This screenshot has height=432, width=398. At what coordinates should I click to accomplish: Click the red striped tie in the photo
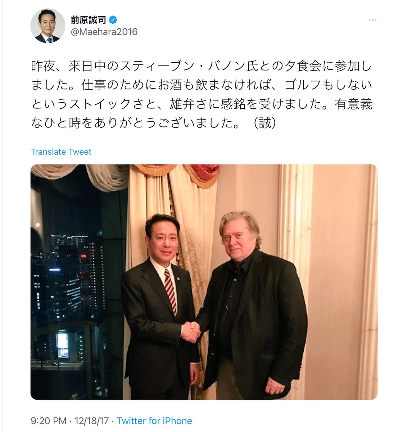click(171, 292)
